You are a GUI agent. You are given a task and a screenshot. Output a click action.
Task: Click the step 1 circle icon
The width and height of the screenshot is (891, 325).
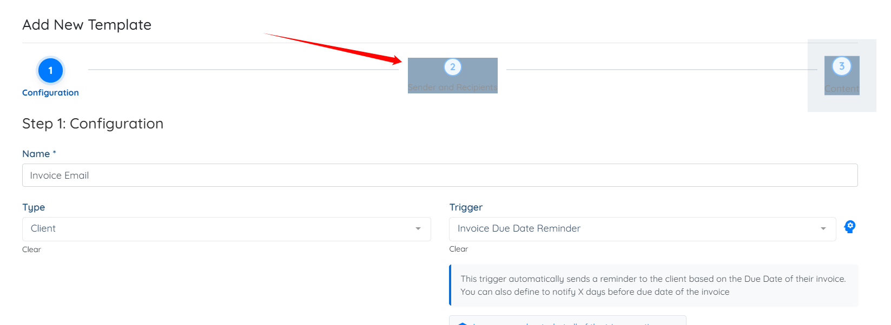50,70
